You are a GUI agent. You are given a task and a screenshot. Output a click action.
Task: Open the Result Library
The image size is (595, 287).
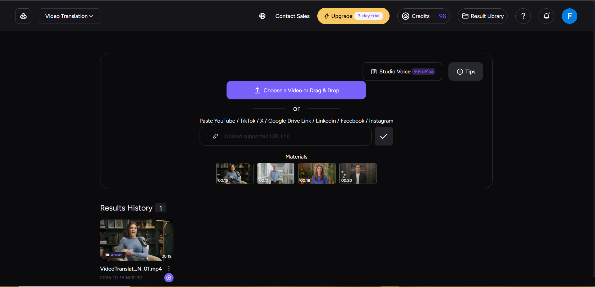click(483, 16)
